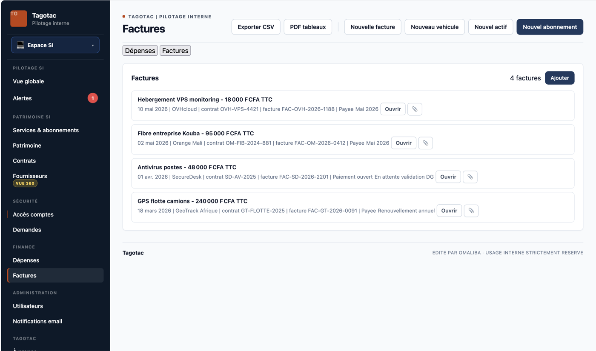Open Utilisateurs under Administration
Image resolution: width=596 pixels, height=351 pixels.
(28, 306)
